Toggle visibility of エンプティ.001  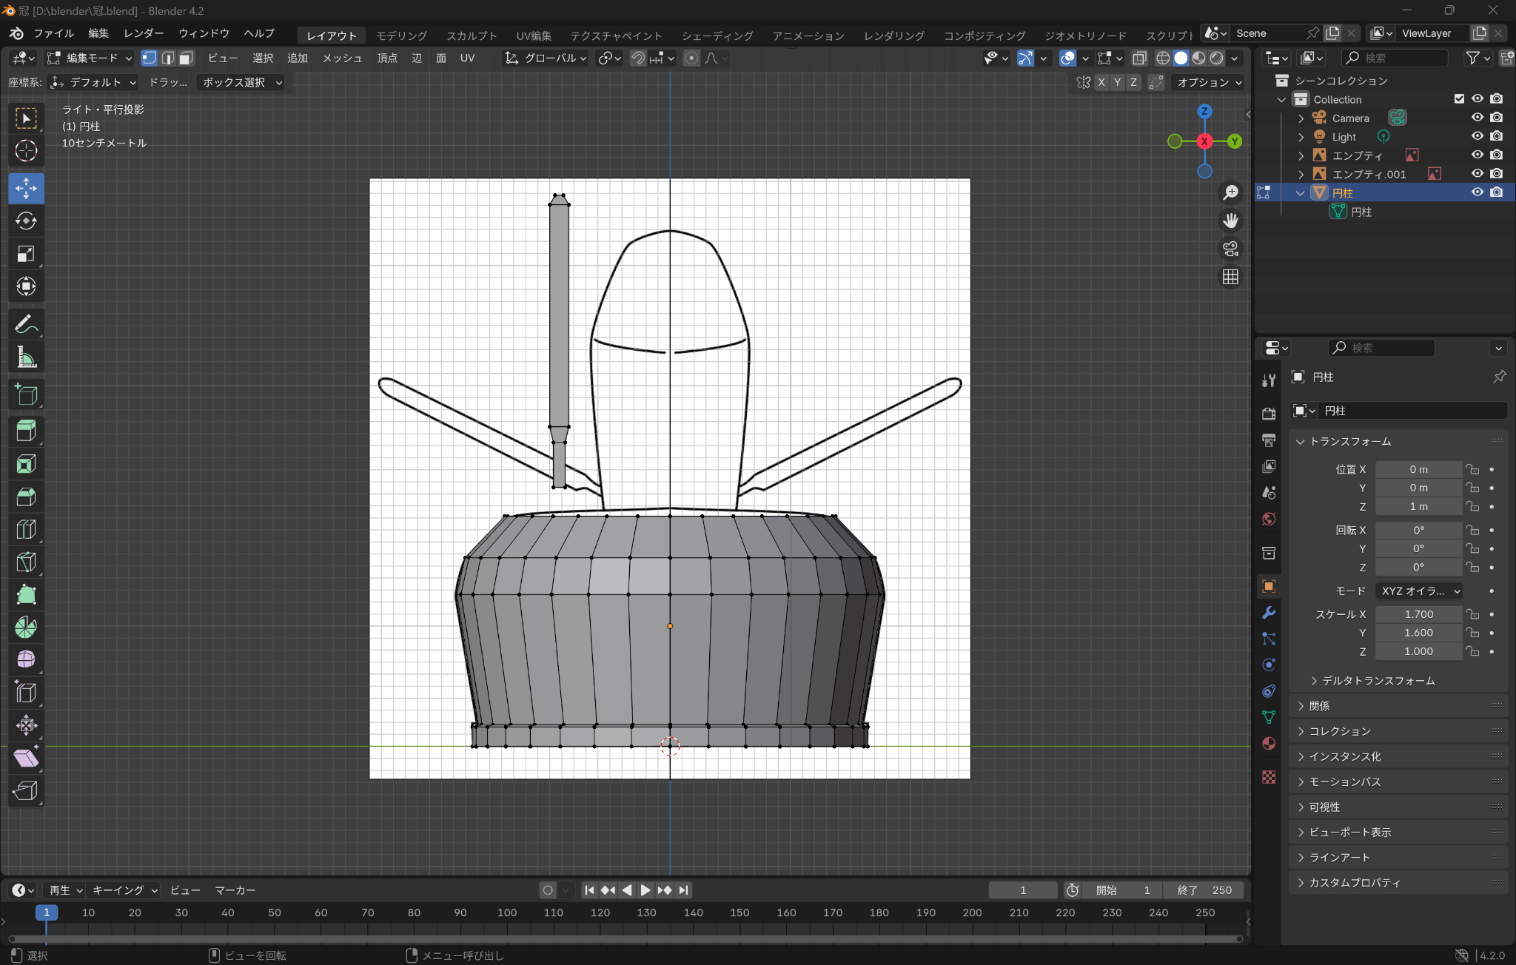point(1478,173)
